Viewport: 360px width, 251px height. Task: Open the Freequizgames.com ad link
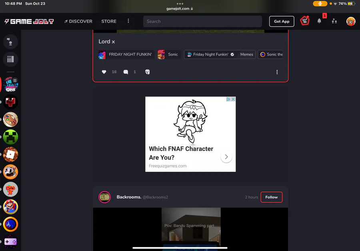(x=168, y=166)
